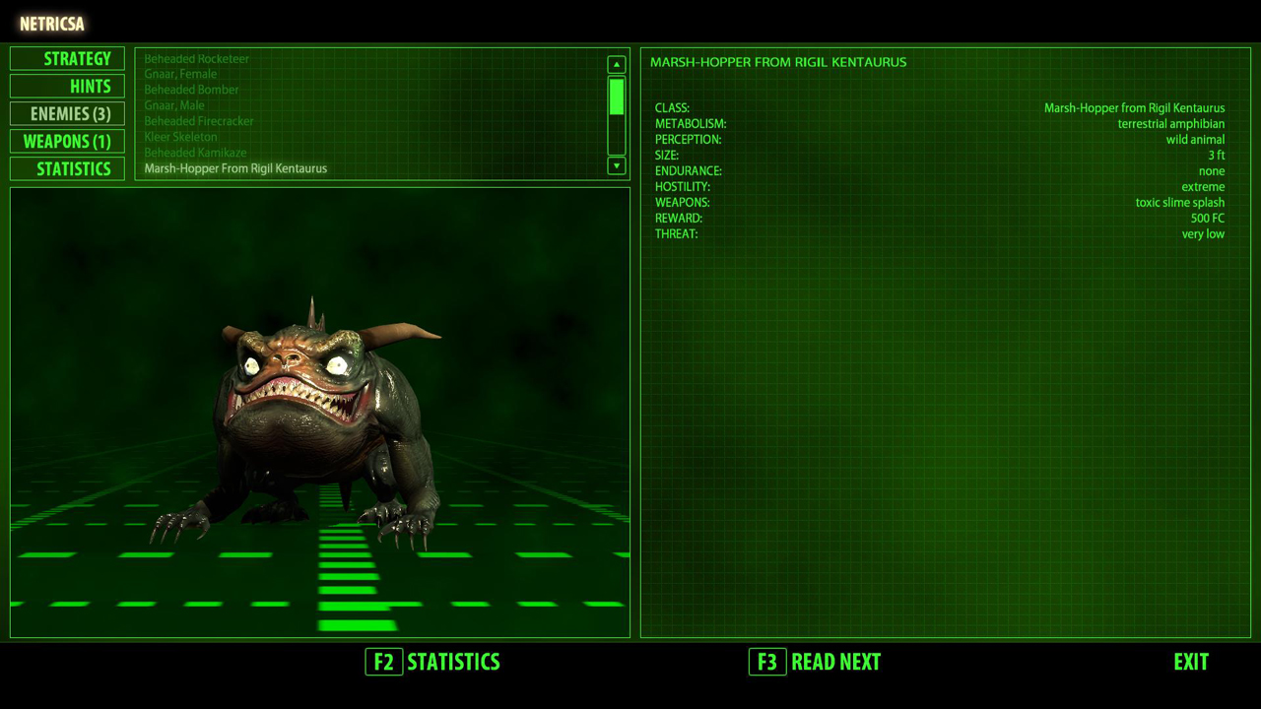Click the 'wild animal' perception value

1195,140
